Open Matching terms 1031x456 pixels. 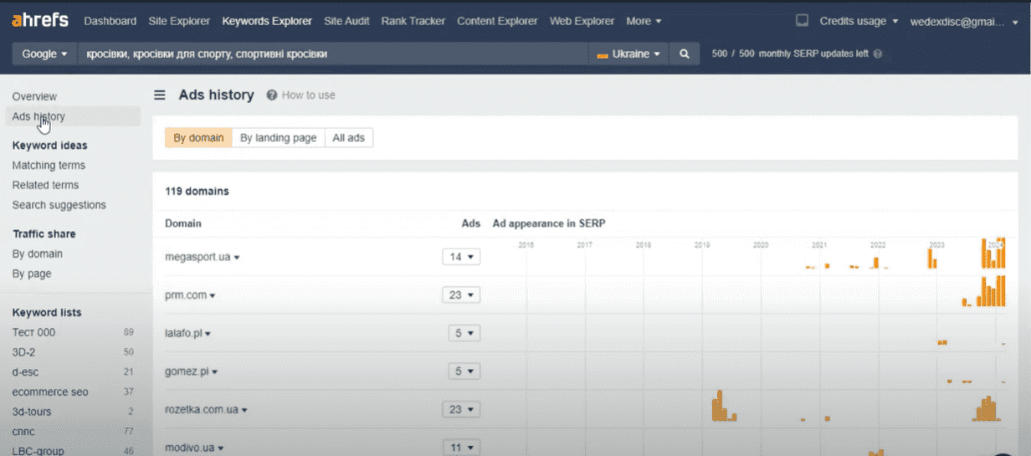tap(49, 166)
